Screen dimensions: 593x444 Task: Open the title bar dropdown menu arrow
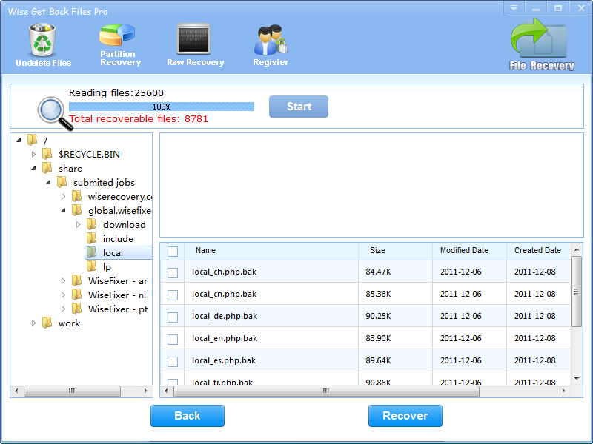coord(514,8)
